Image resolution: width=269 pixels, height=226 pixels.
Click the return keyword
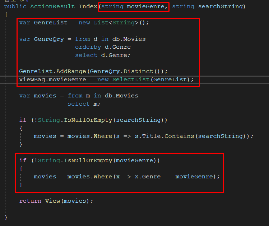30,201
